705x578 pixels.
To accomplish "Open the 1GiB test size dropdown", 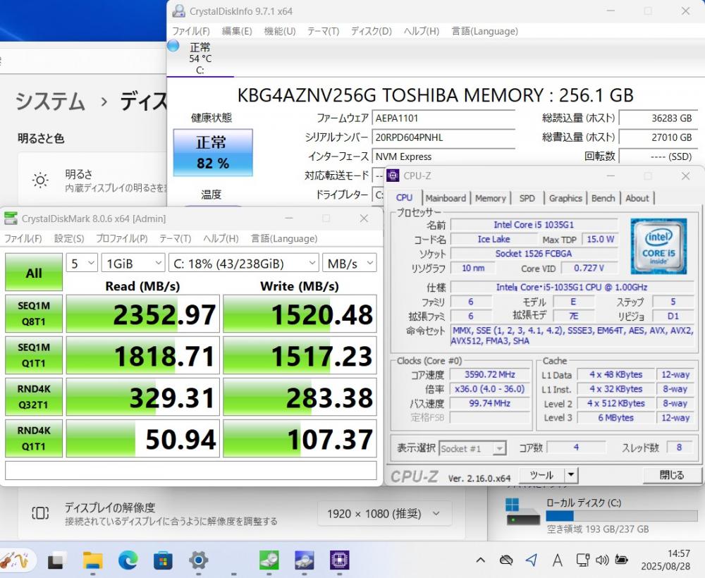I will pyautogui.click(x=133, y=264).
